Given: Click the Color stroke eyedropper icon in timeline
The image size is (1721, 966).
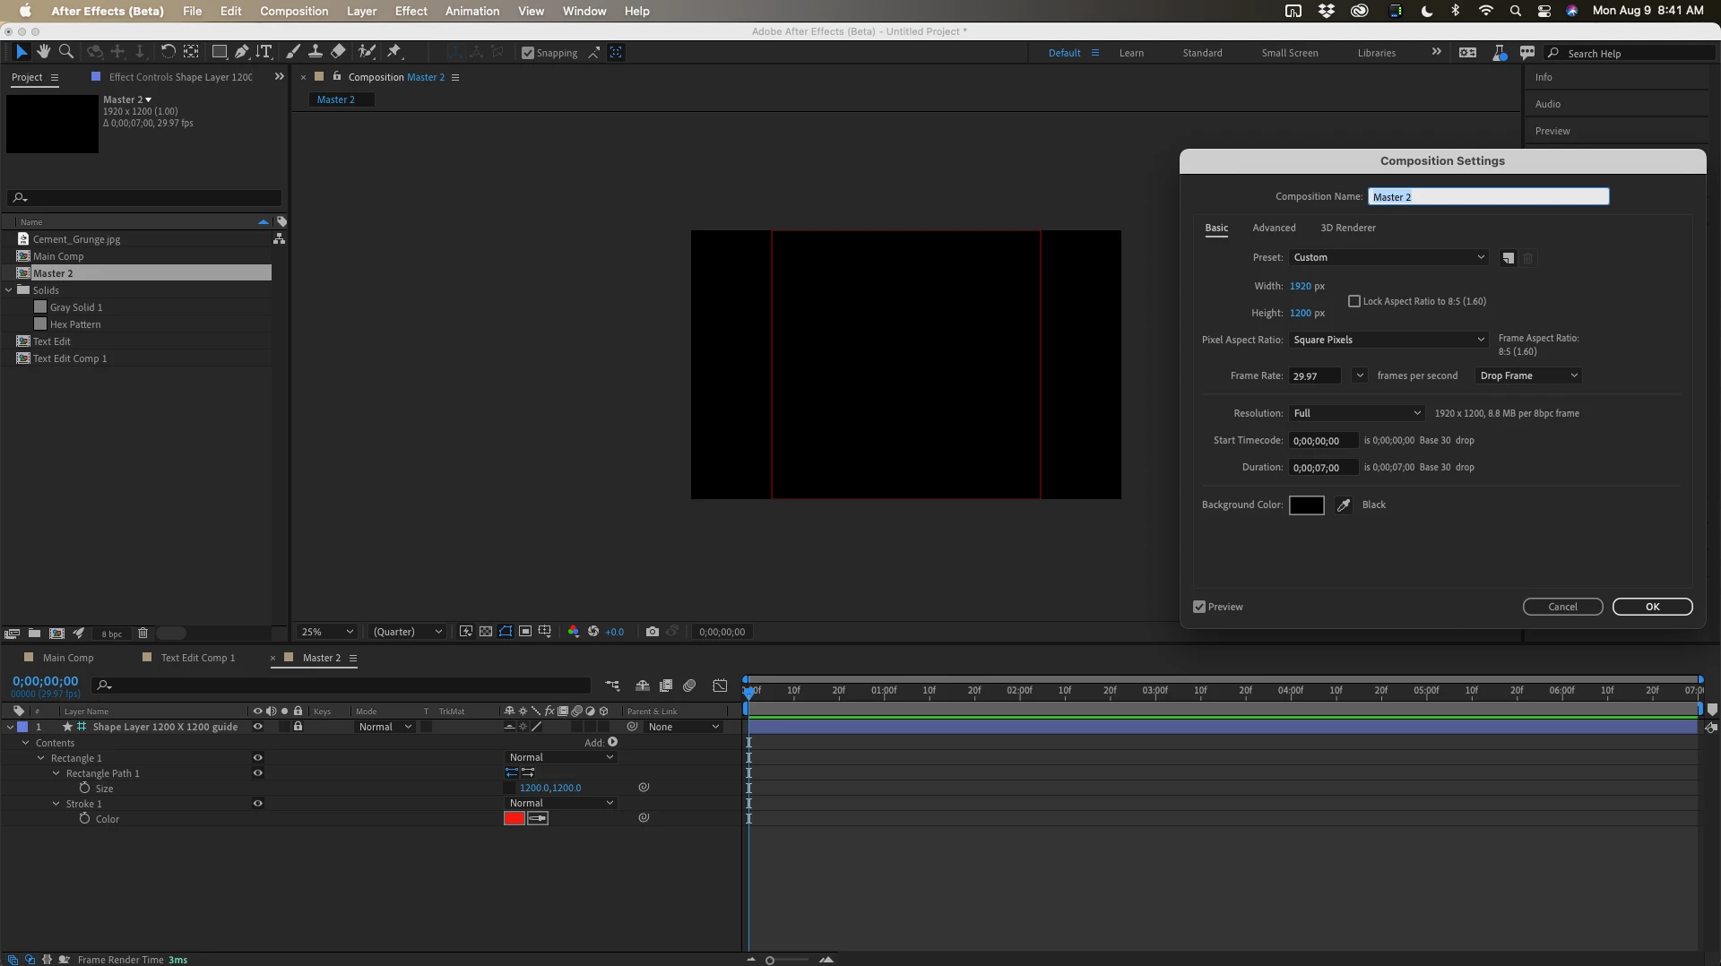Looking at the screenshot, I should (538, 819).
